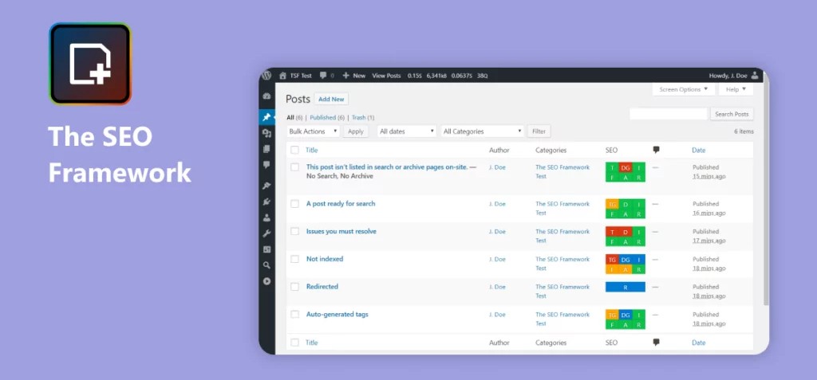Open 'Issues you must resolve' post
This screenshot has height=380, width=817.
(341, 231)
